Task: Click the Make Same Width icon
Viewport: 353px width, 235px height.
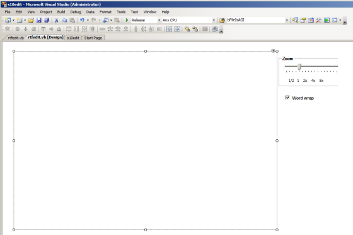Action: [x=69, y=29]
